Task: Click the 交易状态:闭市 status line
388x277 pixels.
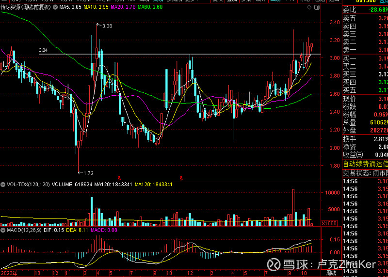Action: coord(365,174)
